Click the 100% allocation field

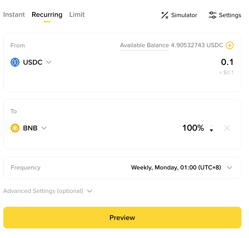tap(193, 128)
